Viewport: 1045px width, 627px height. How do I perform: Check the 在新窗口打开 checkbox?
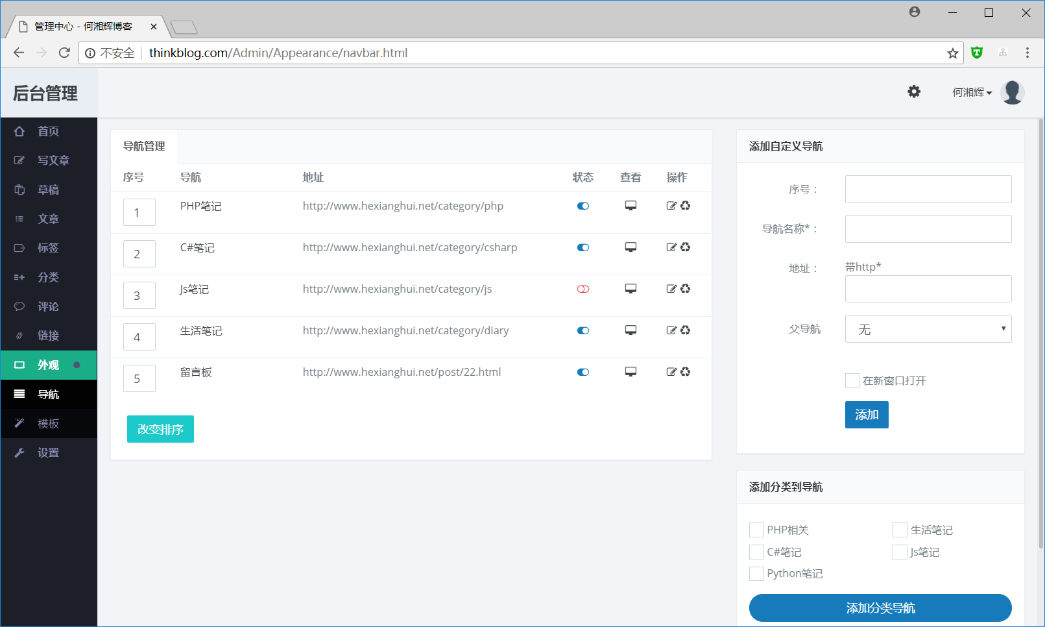tap(852, 380)
